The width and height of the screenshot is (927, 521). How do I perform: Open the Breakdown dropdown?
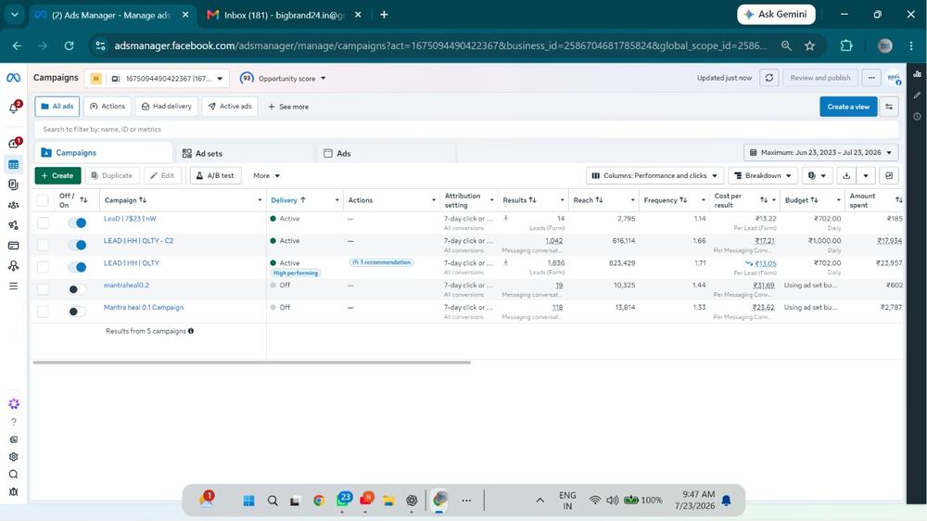point(763,175)
